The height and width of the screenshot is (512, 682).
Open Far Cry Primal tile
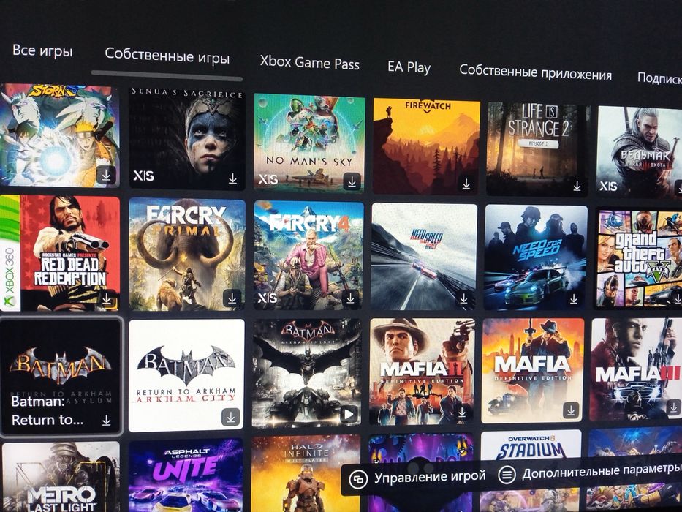(x=186, y=255)
